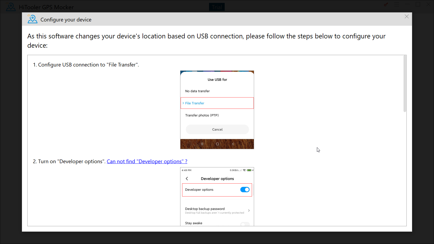Image resolution: width=434 pixels, height=244 pixels.
Task: Choose Transfer photos (PTP) option
Action: coord(202,116)
